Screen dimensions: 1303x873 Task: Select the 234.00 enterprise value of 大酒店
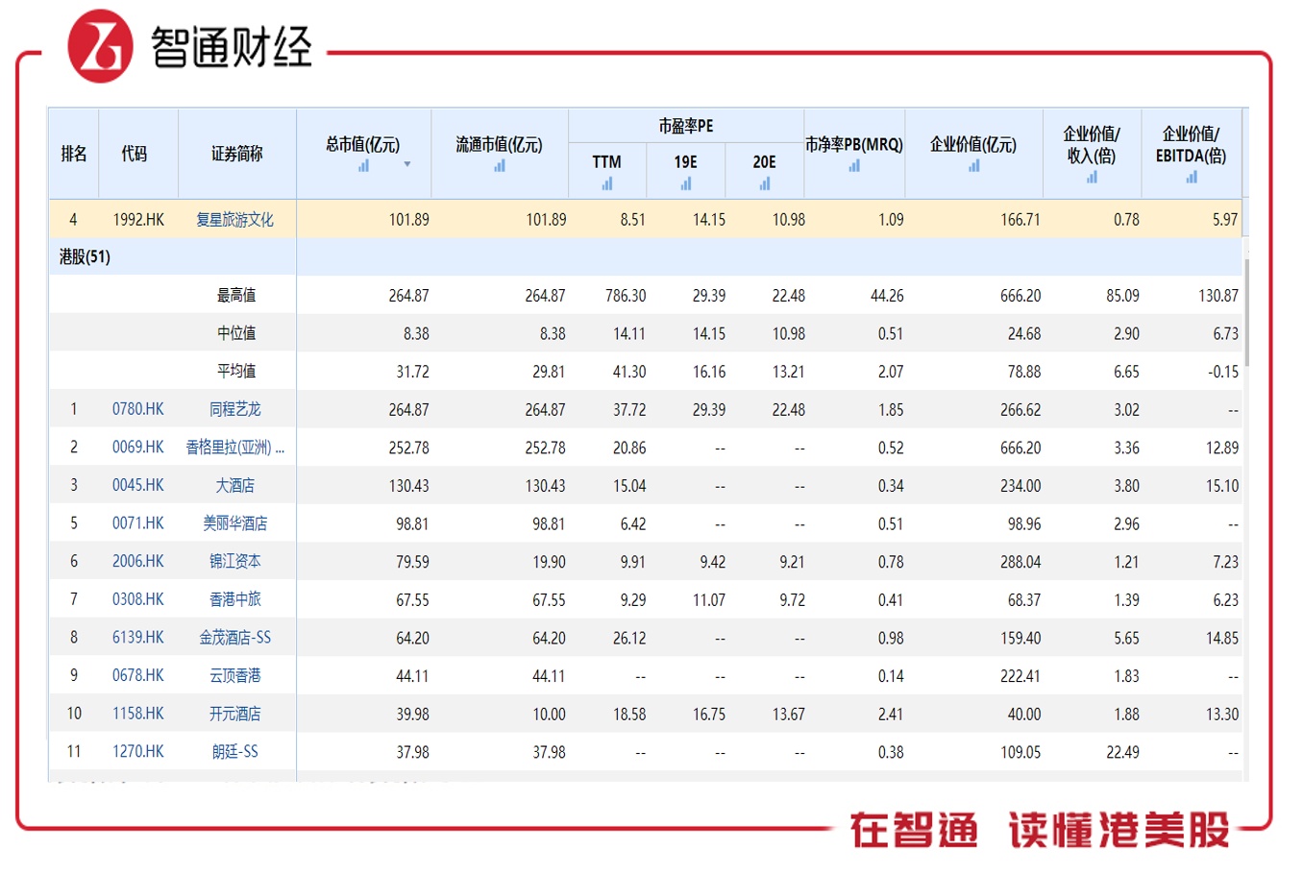tap(1020, 486)
